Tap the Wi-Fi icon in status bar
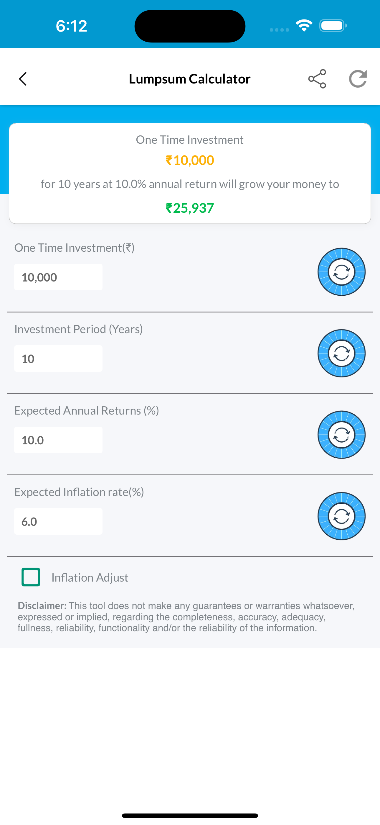Image resolution: width=380 pixels, height=825 pixels. coord(304,26)
